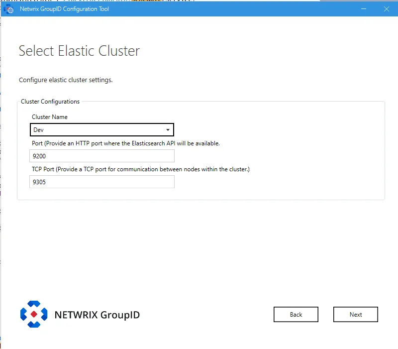Click the HTTP Port description label

[x=126, y=143]
